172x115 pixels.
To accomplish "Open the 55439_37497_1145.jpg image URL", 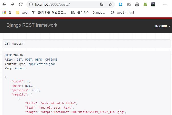I will [x=82, y=112].
